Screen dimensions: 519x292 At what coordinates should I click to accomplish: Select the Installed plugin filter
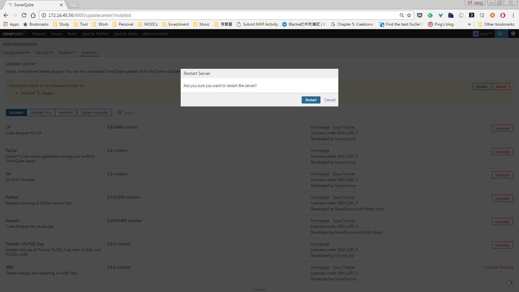(x=16, y=113)
